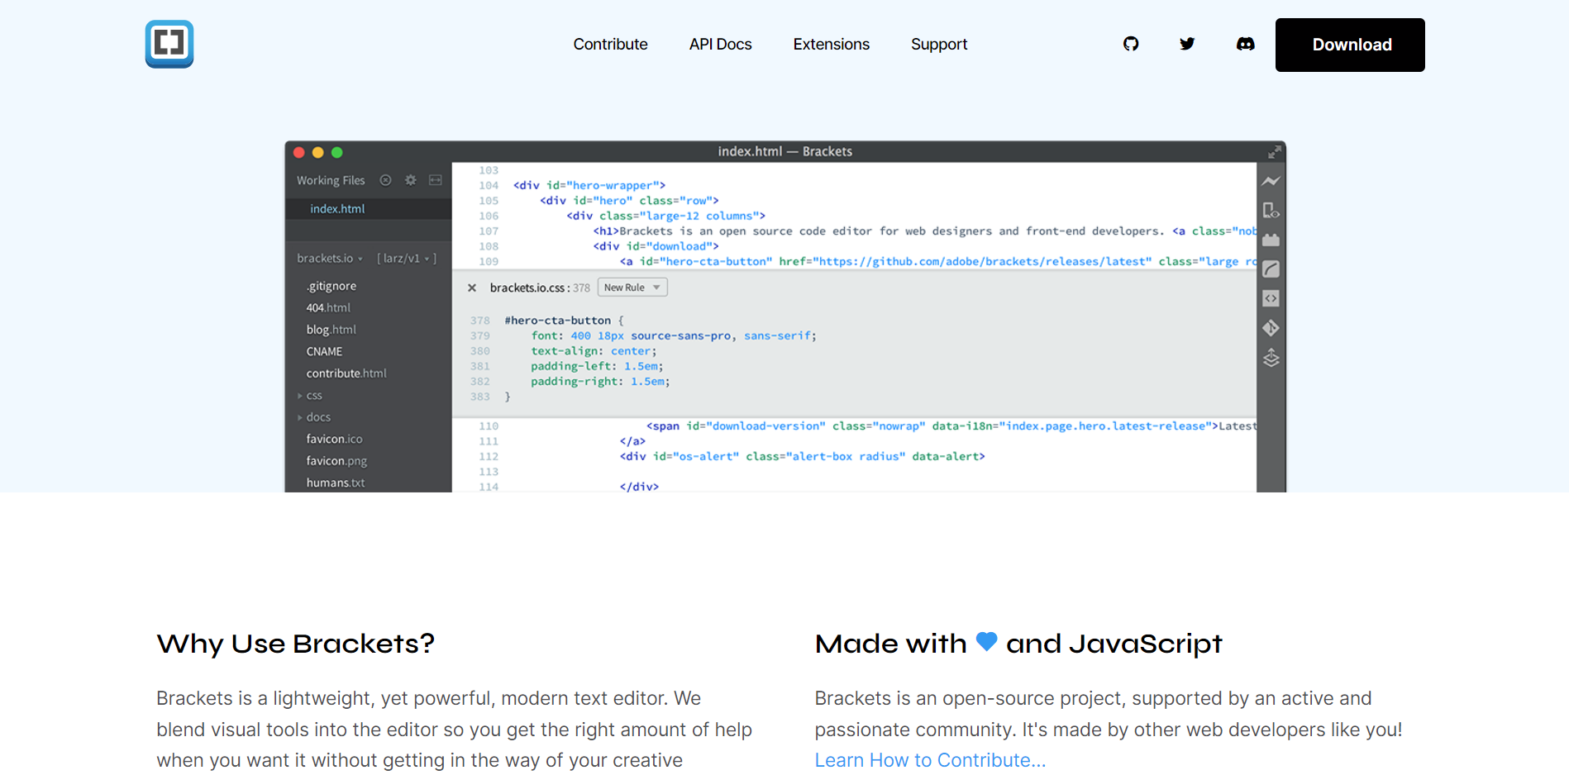Screen dimensions: 1569x775
Task: Click the Git diamond icon in right toolbar
Action: pyautogui.click(x=1271, y=328)
